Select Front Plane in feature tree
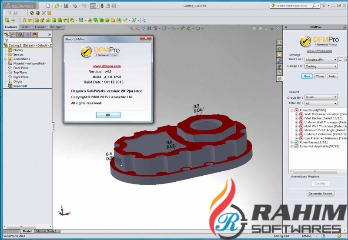348x240 pixels. (x=21, y=68)
